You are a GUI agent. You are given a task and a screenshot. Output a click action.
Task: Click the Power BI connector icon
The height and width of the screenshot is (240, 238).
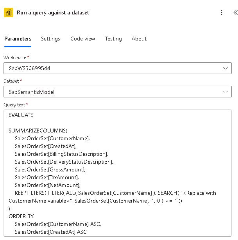coord(9,12)
